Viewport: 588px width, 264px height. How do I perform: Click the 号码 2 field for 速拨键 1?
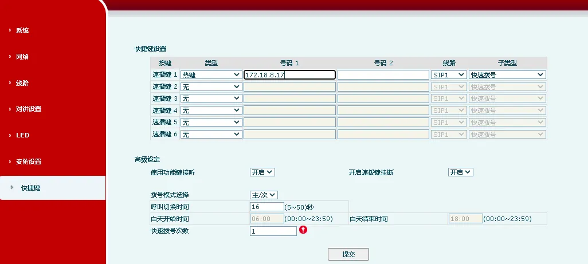coord(383,74)
